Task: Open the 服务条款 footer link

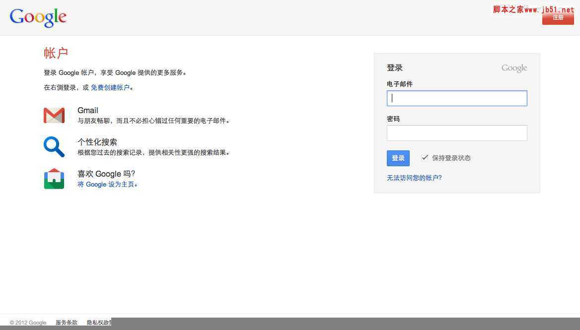Action: (x=67, y=322)
